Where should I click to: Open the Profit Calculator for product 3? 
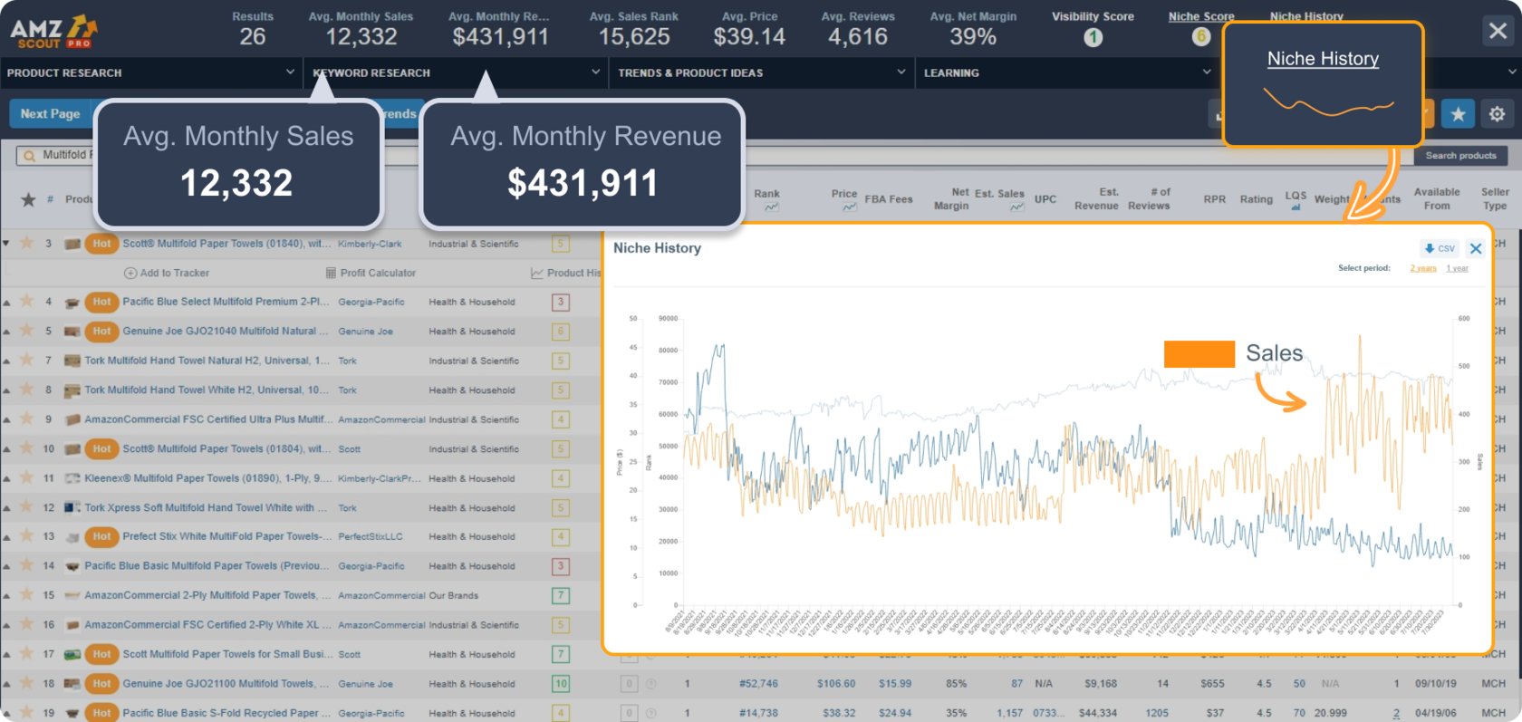click(x=371, y=273)
